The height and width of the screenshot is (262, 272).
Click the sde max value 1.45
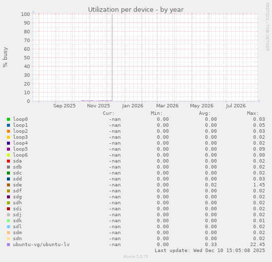click(259, 185)
